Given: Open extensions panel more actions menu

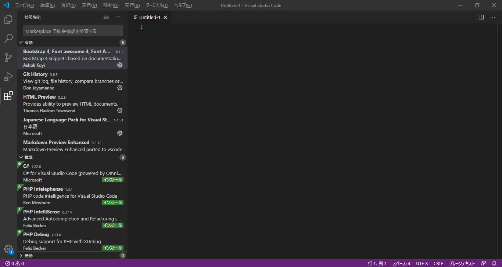Looking at the screenshot, I should [x=118, y=17].
